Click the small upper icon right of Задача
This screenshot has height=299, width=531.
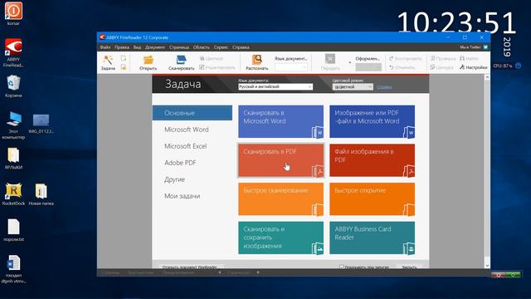pyautogui.click(x=124, y=58)
